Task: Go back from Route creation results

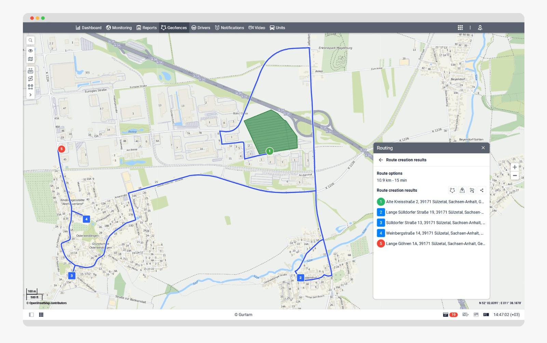Action: 381,160
